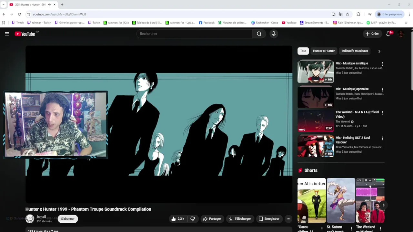Like the video with thumbs up
The image size is (413, 232).
point(177,219)
